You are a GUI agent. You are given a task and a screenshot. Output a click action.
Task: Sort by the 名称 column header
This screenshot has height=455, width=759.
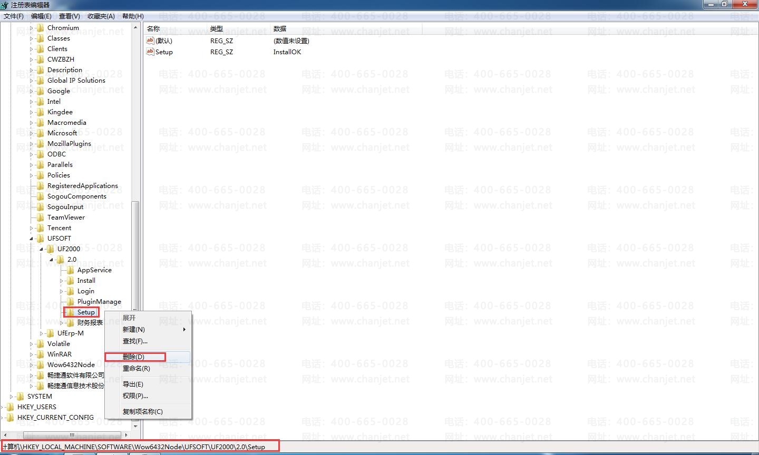[x=175, y=28]
